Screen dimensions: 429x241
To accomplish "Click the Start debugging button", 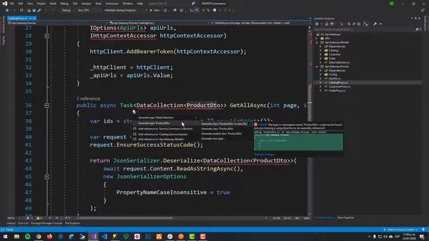I will coord(155,11).
